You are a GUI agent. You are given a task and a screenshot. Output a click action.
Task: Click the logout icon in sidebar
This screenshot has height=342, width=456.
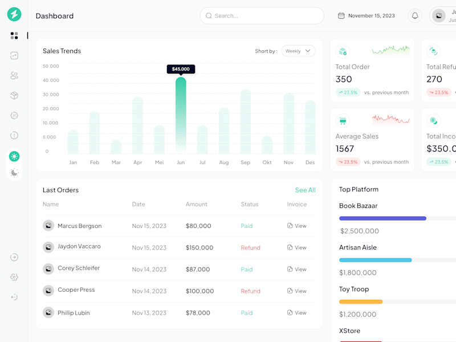click(14, 297)
